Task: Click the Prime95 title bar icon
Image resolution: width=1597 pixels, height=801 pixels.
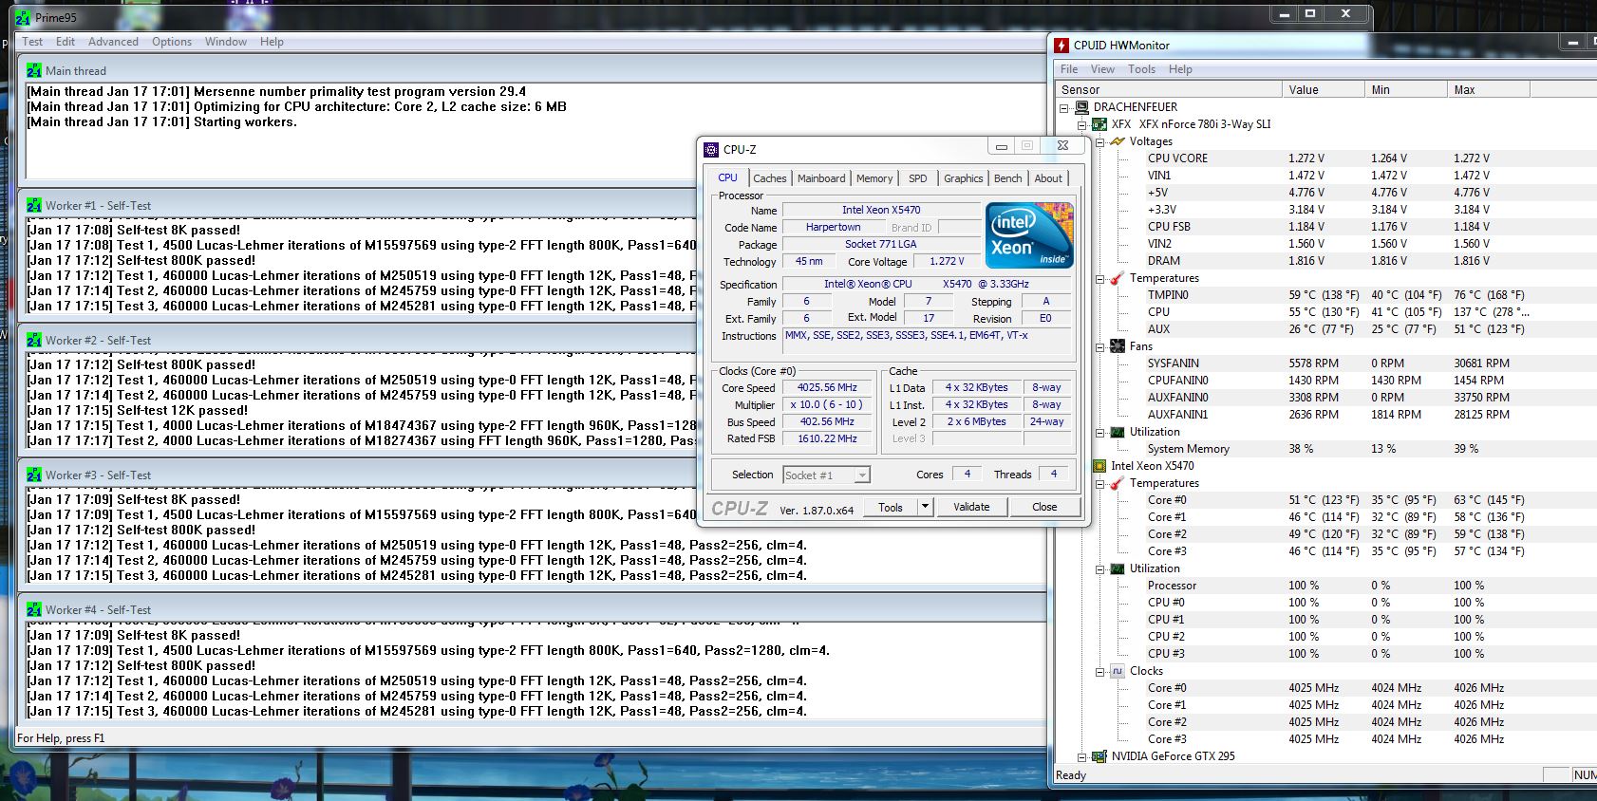Action: click(23, 17)
